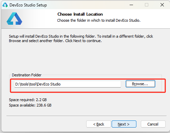Open the Browse... folder picker

(140, 84)
